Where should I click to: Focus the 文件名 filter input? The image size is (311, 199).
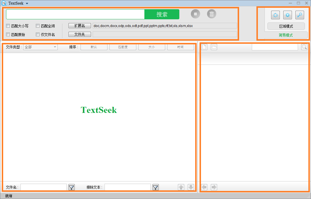44,187
